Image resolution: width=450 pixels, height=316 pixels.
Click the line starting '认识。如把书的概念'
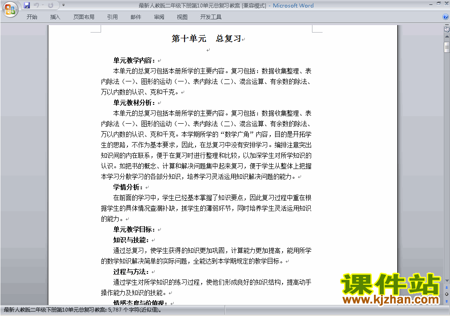coord(206,166)
